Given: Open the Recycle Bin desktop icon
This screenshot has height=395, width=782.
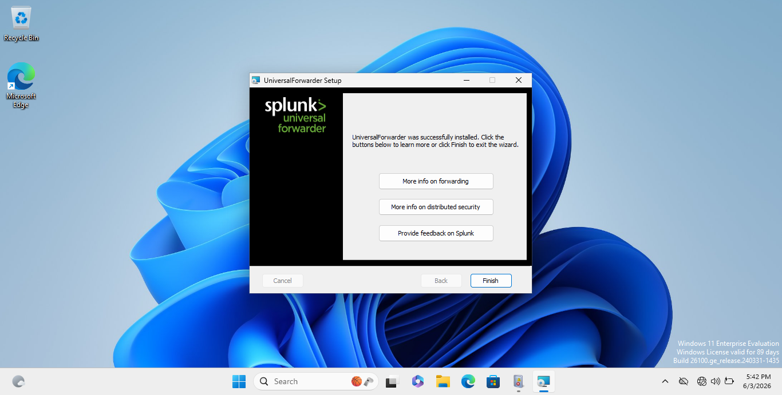Looking at the screenshot, I should tap(21, 24).
